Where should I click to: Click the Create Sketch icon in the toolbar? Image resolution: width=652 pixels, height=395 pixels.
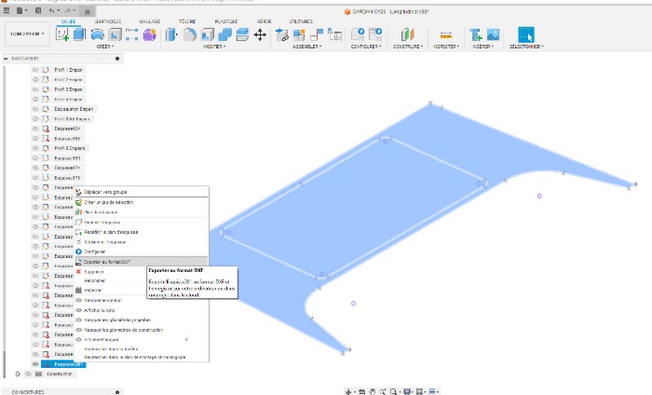(64, 34)
